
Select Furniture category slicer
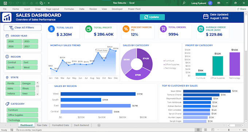click(x=22, y=110)
